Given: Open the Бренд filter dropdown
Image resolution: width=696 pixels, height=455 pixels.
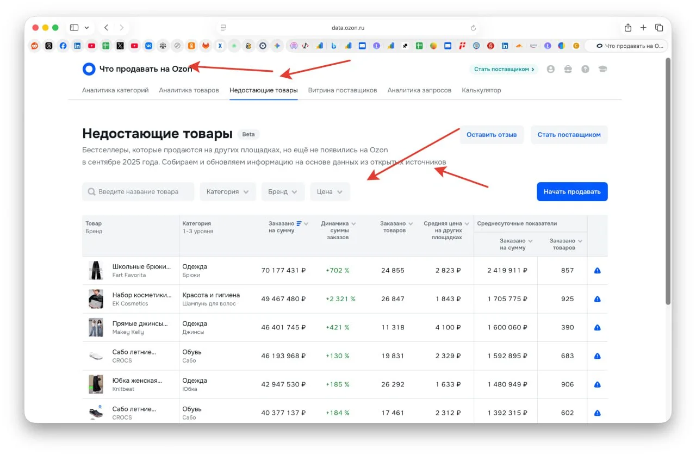Looking at the screenshot, I should click(x=283, y=192).
